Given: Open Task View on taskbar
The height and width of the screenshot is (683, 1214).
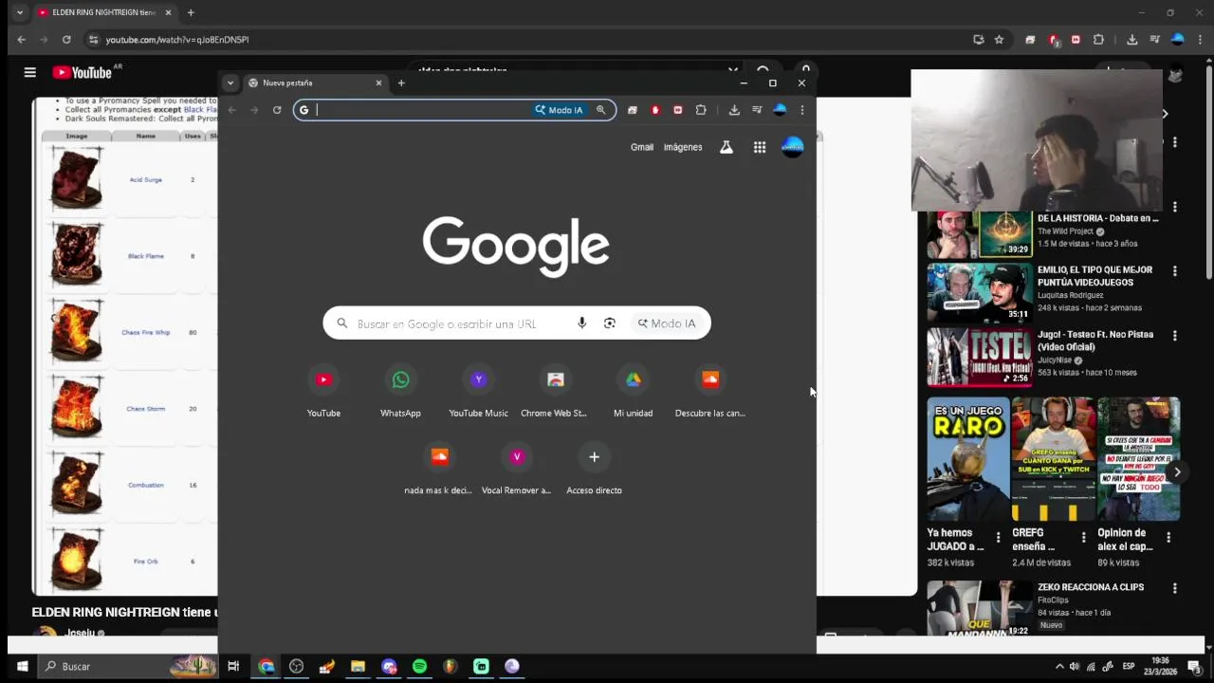Looking at the screenshot, I should point(233,666).
